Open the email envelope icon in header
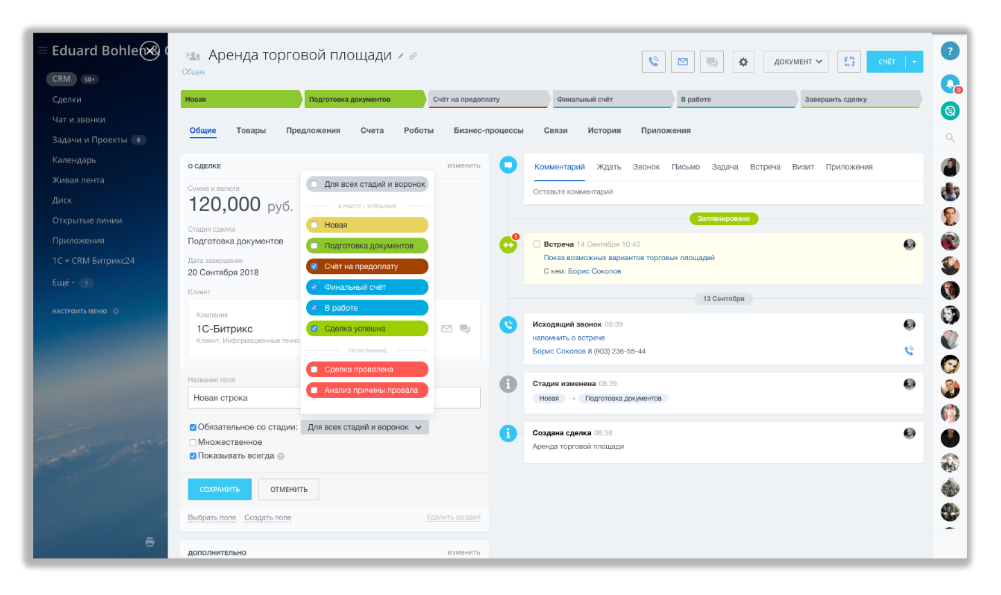 click(682, 62)
